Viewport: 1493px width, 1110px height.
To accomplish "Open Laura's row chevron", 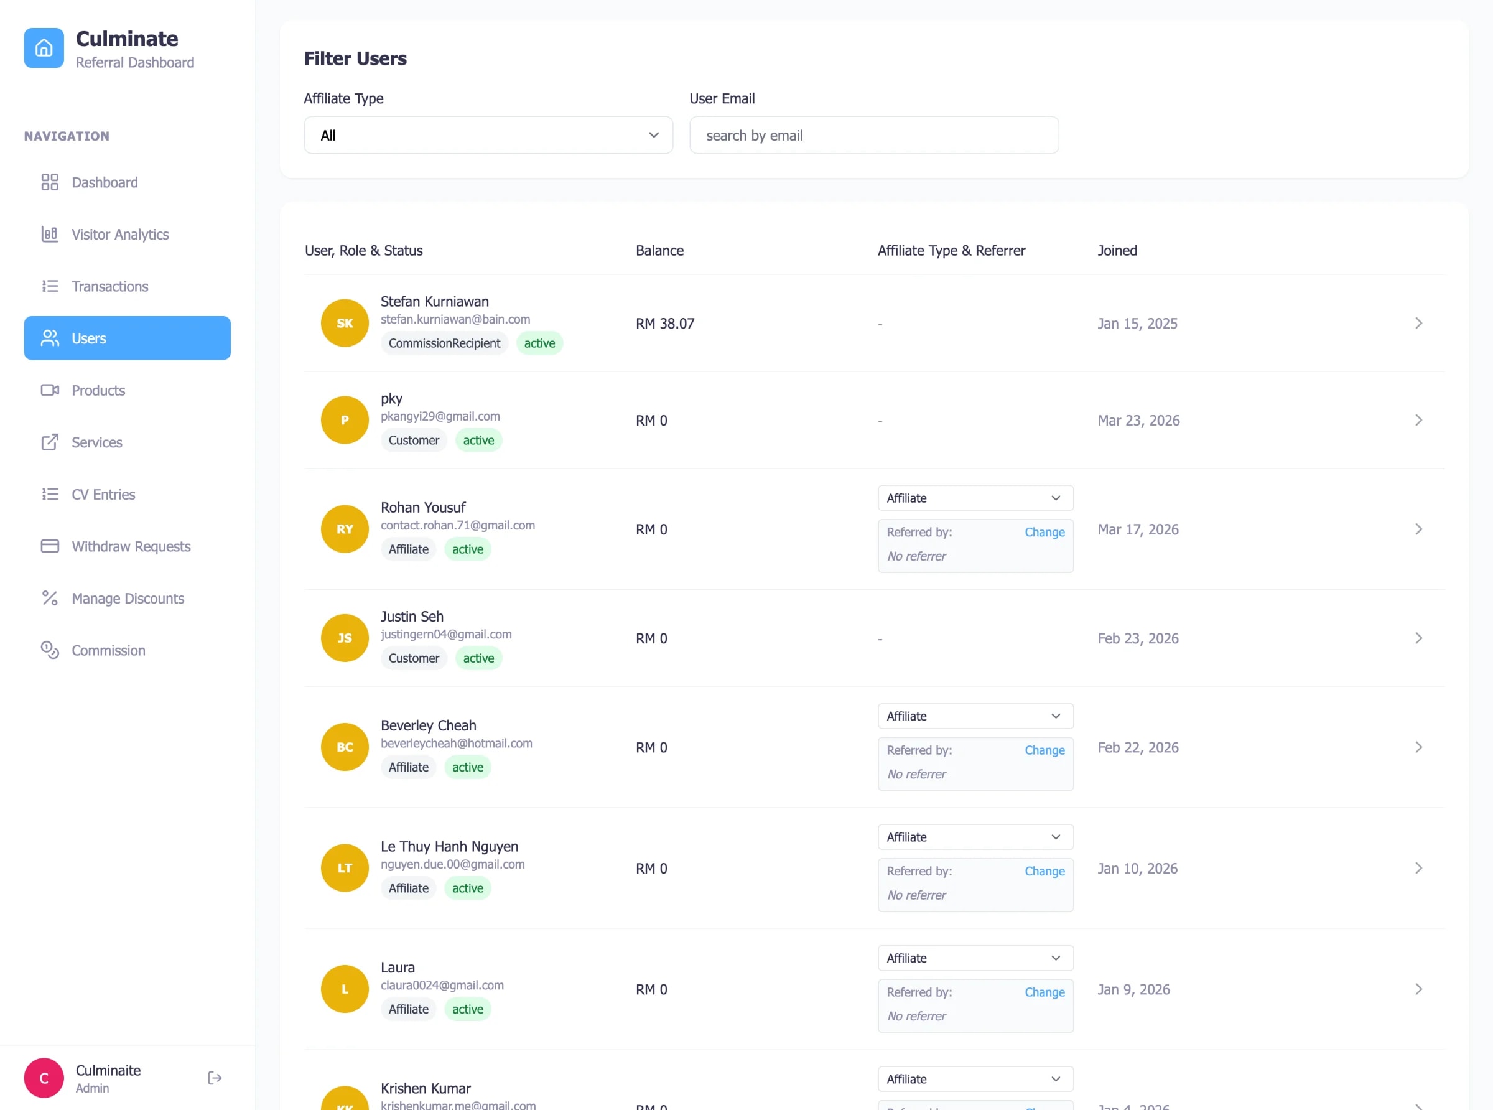I will [x=1418, y=989].
